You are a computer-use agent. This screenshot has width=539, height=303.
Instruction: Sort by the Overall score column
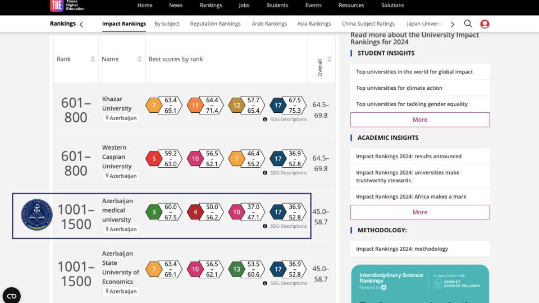330,59
